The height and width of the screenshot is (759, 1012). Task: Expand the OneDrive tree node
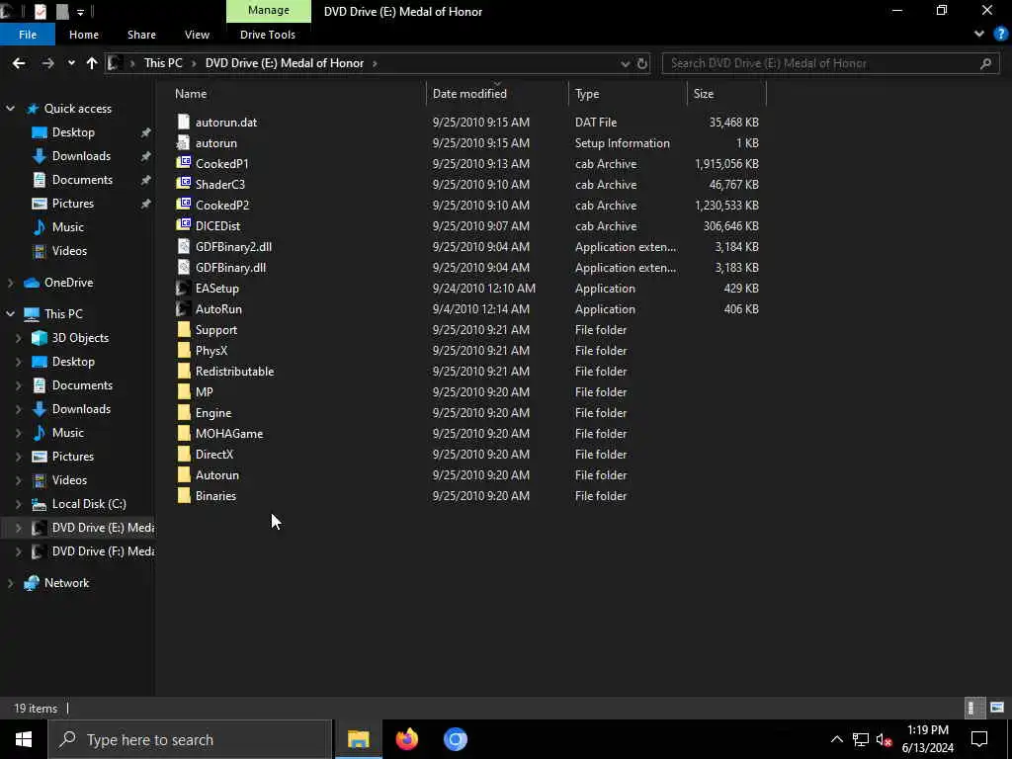(x=10, y=283)
